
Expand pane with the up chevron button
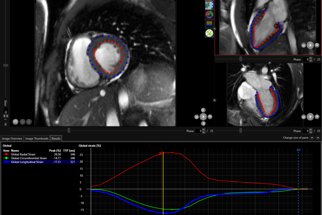(x=312, y=138)
